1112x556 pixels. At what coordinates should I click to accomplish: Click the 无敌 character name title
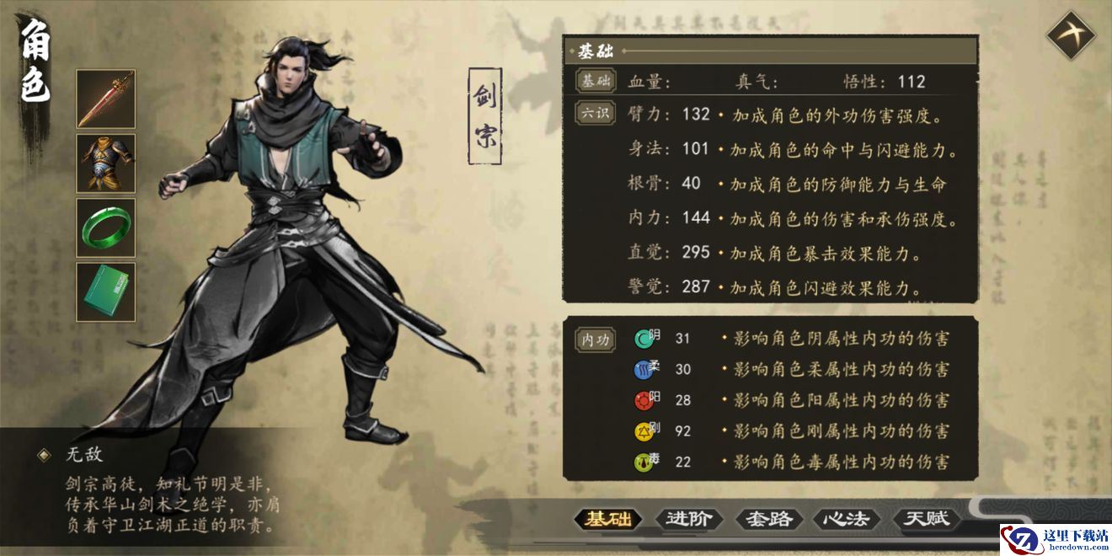pyautogui.click(x=83, y=455)
